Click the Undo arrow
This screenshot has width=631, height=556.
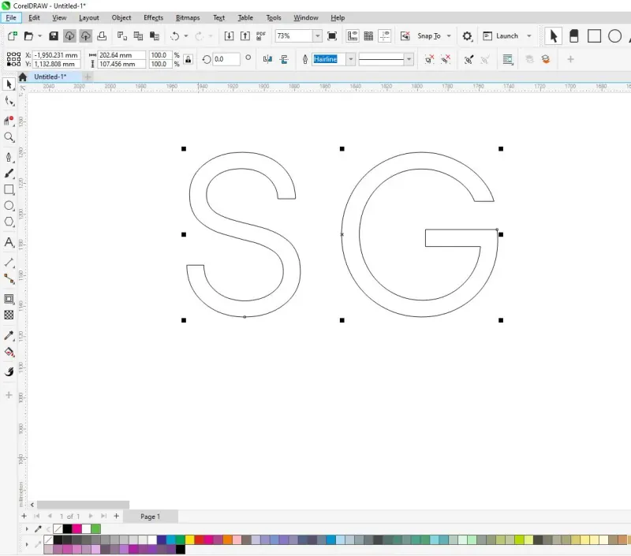pyautogui.click(x=174, y=35)
